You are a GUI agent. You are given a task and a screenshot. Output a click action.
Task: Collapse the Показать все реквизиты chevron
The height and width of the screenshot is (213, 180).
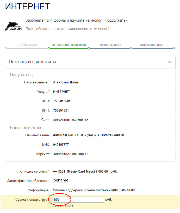click(169, 62)
